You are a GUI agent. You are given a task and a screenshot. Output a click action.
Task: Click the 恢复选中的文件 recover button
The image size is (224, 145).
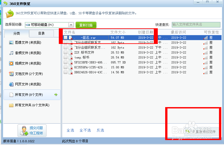201,132
